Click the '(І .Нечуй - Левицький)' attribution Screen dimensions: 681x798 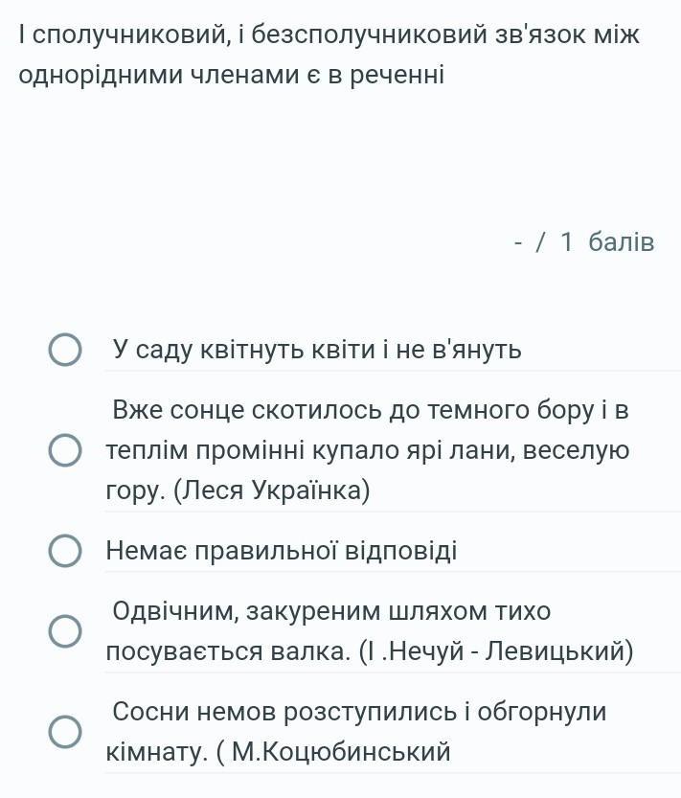tap(496, 650)
